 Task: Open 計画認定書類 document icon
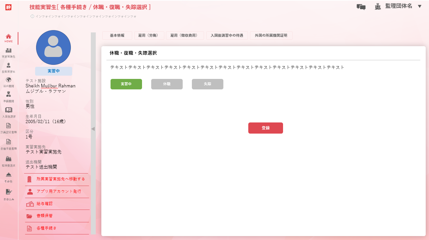[9, 125]
